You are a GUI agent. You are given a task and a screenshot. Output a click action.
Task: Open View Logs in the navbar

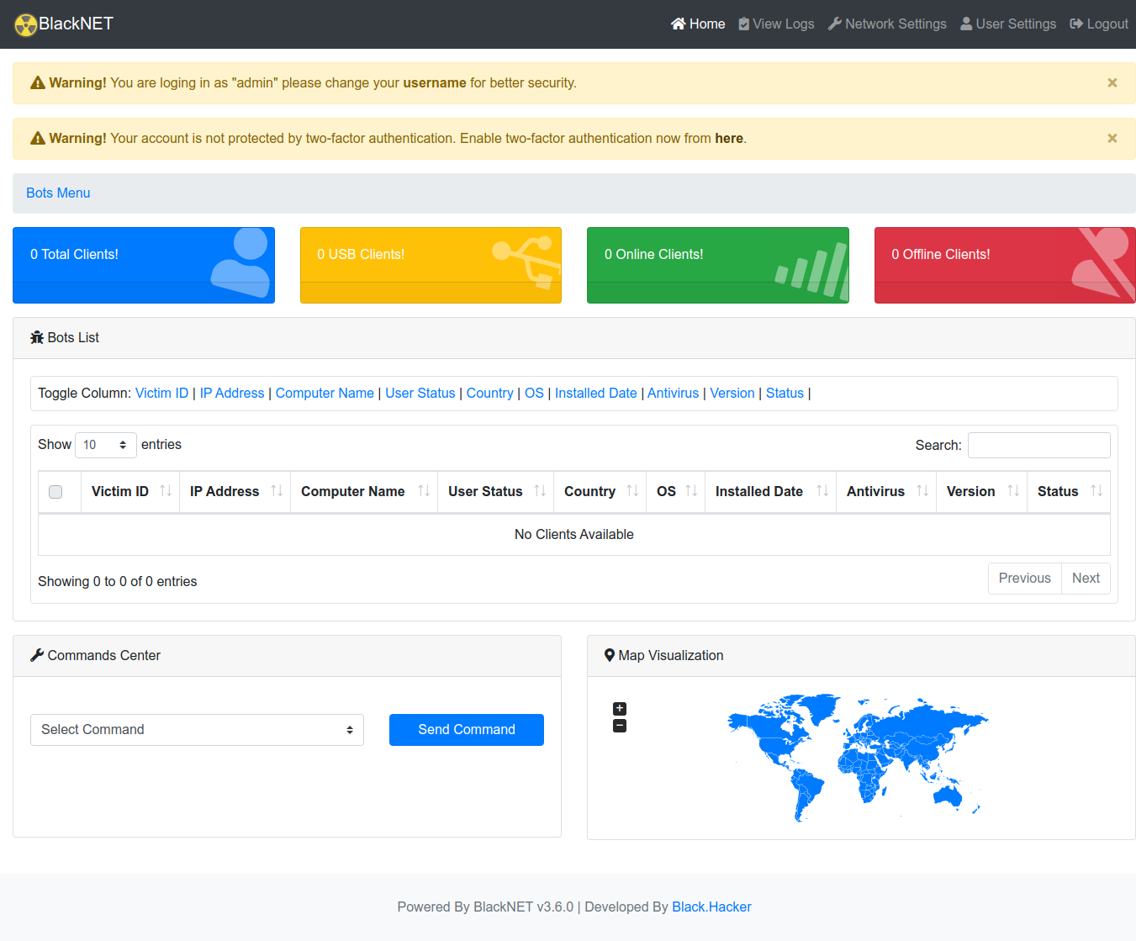776,24
